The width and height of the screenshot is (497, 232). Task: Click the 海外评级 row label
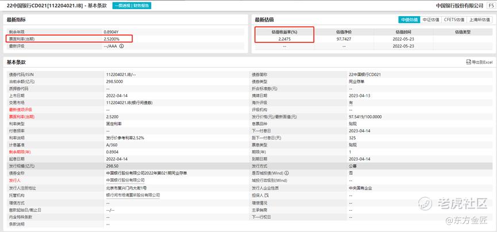(x=260, y=103)
